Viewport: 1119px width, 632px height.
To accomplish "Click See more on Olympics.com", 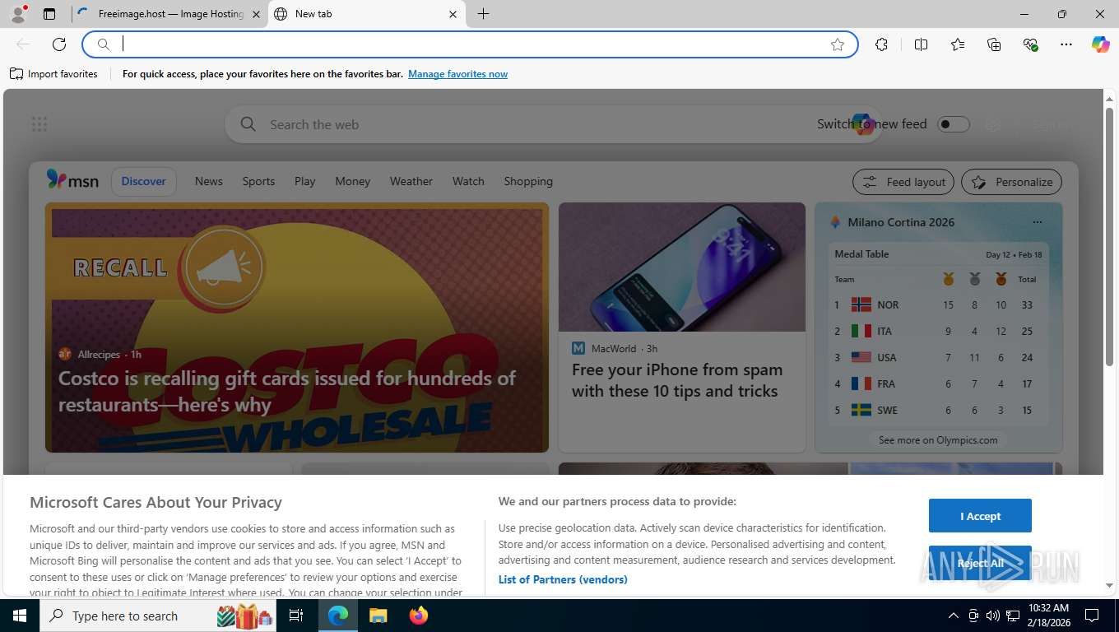I will (938, 439).
